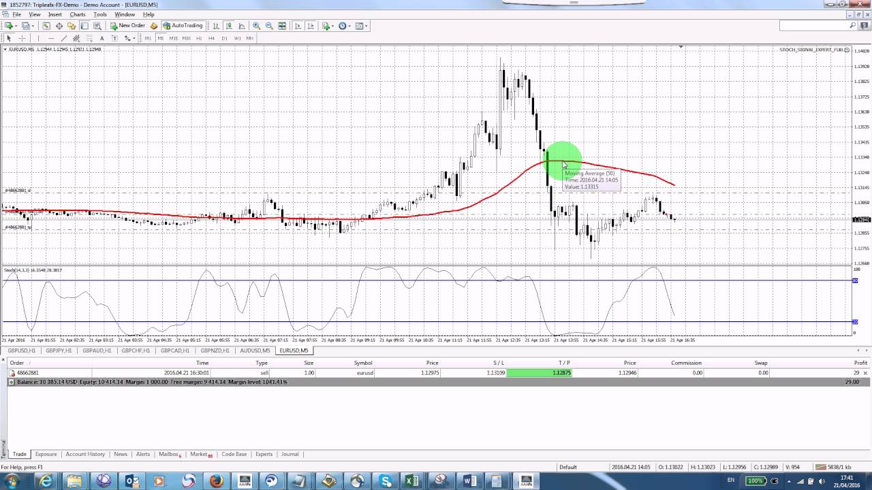This screenshot has width=872, height=490.
Task: Toggle the Terminal panel icon
Action: (x=85, y=26)
